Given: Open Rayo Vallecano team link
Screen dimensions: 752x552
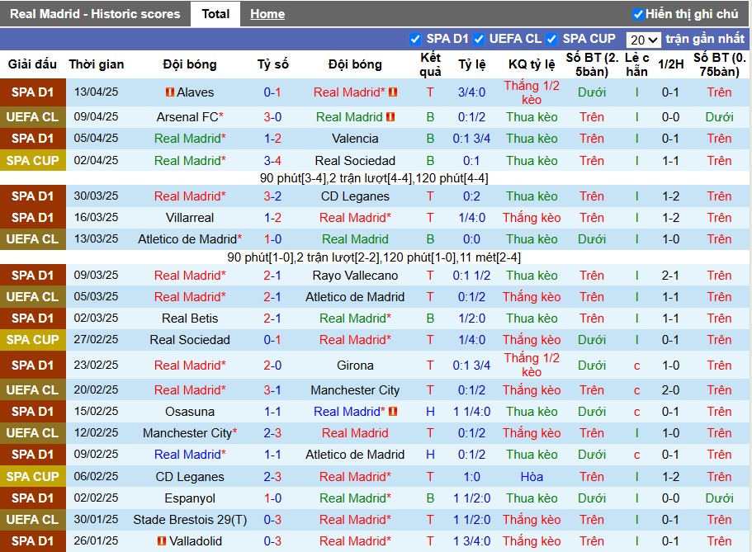Looking at the screenshot, I should coord(355,276).
